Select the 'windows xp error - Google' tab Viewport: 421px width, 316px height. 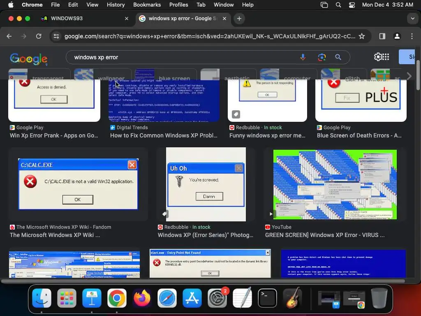coord(182,19)
